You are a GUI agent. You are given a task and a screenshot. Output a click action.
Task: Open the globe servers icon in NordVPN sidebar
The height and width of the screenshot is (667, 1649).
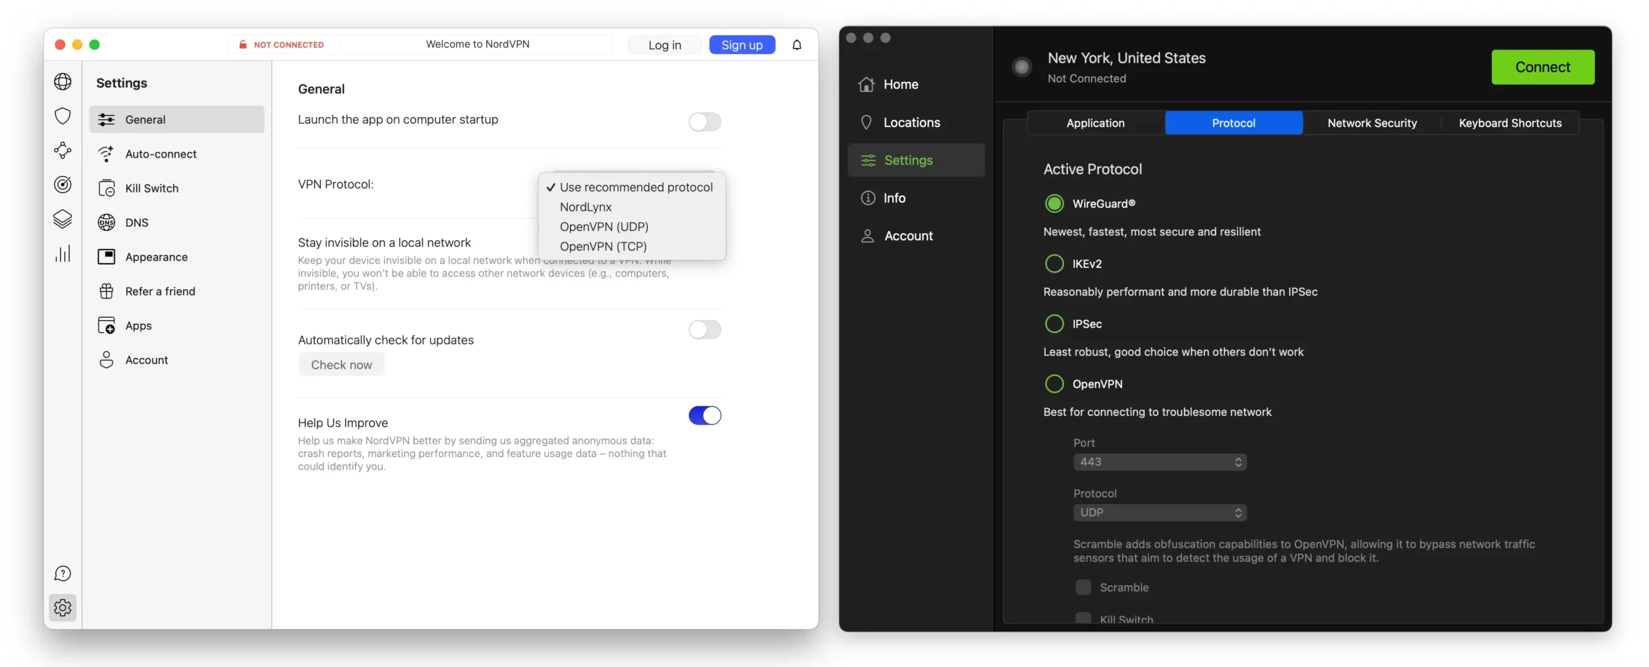62,82
